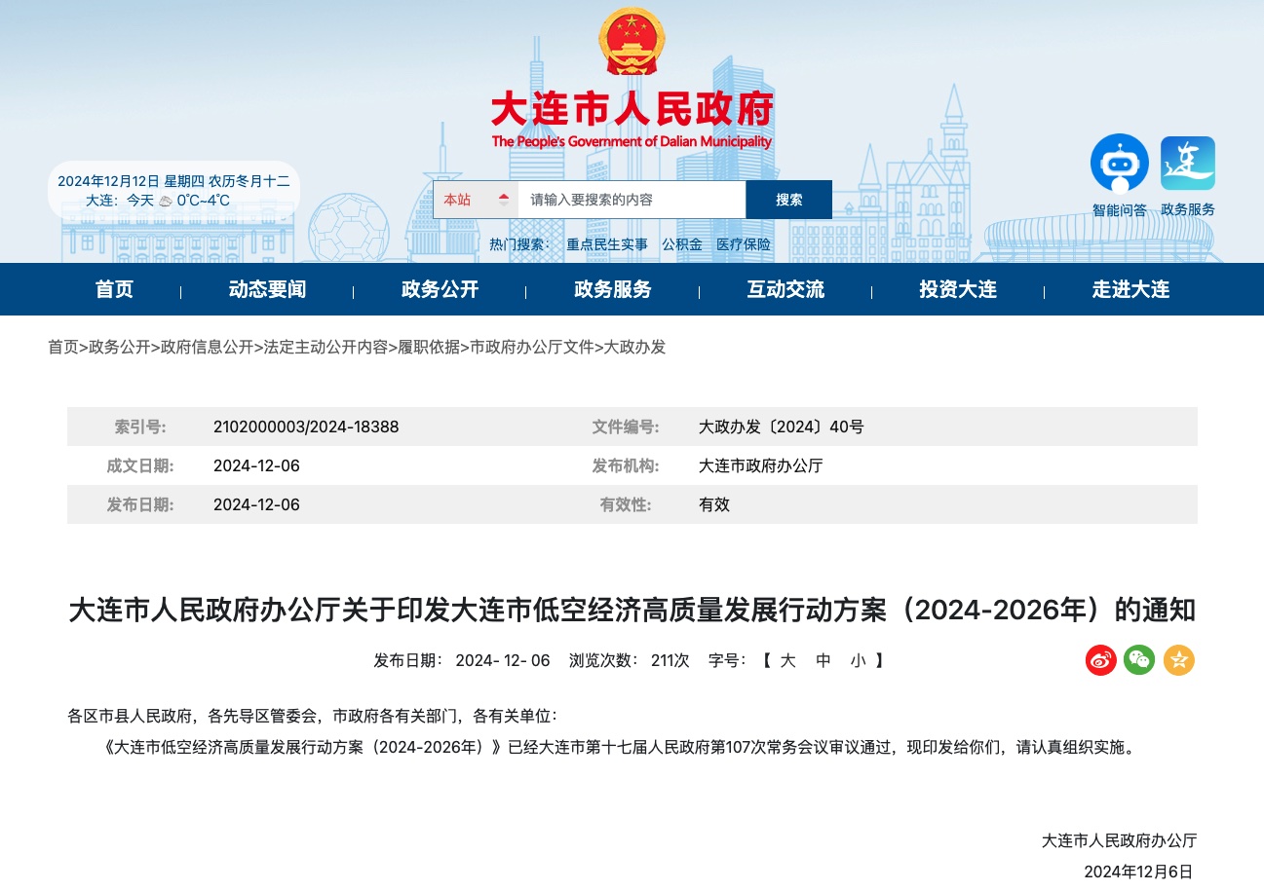Click the weather cloud icon

coord(166,201)
